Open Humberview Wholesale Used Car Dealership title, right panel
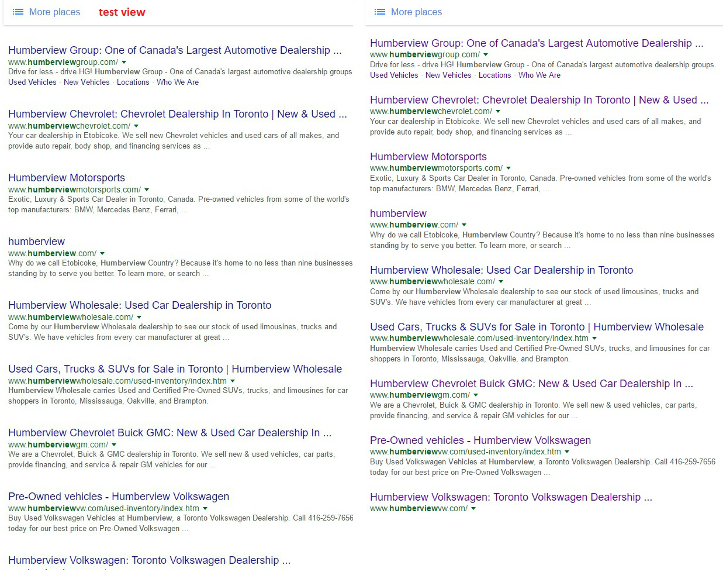The width and height of the screenshot is (723, 572). 501,270
